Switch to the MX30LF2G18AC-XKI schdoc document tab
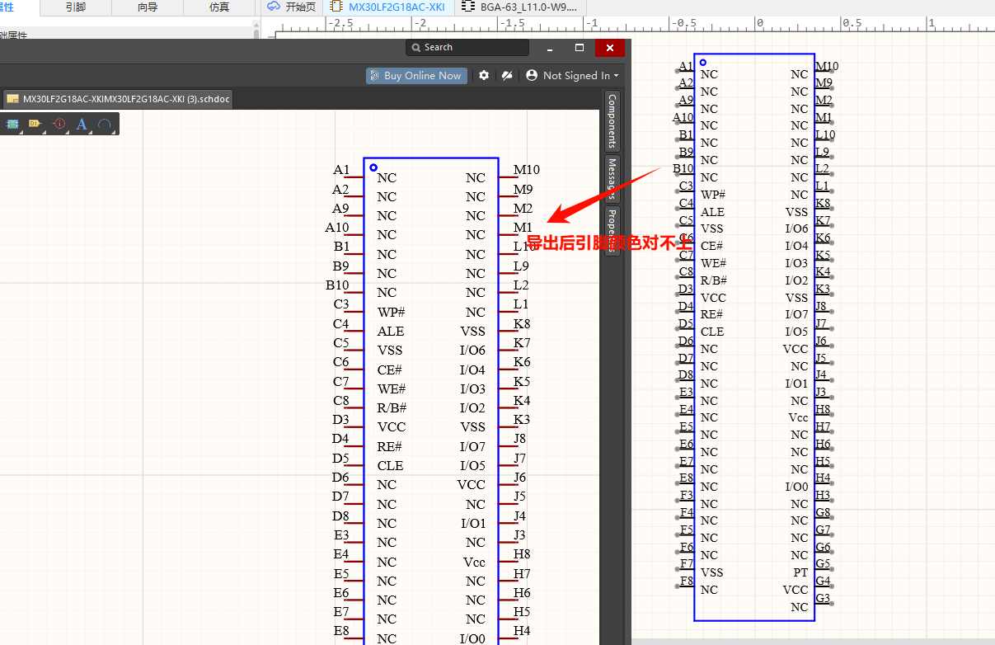 118,99
